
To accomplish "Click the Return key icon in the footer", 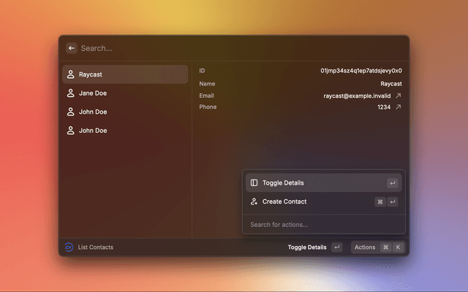I will click(336, 247).
